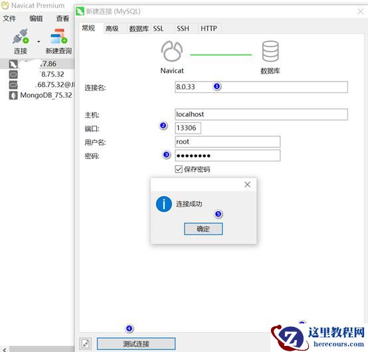The height and width of the screenshot is (352, 368).
Task: Click the database cylinder icon
Action: [x=270, y=51]
